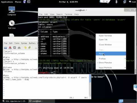Open gVim Edit menu
Image resolution: width=137 pixels, height=103 pixels.
click(x=11, y=43)
